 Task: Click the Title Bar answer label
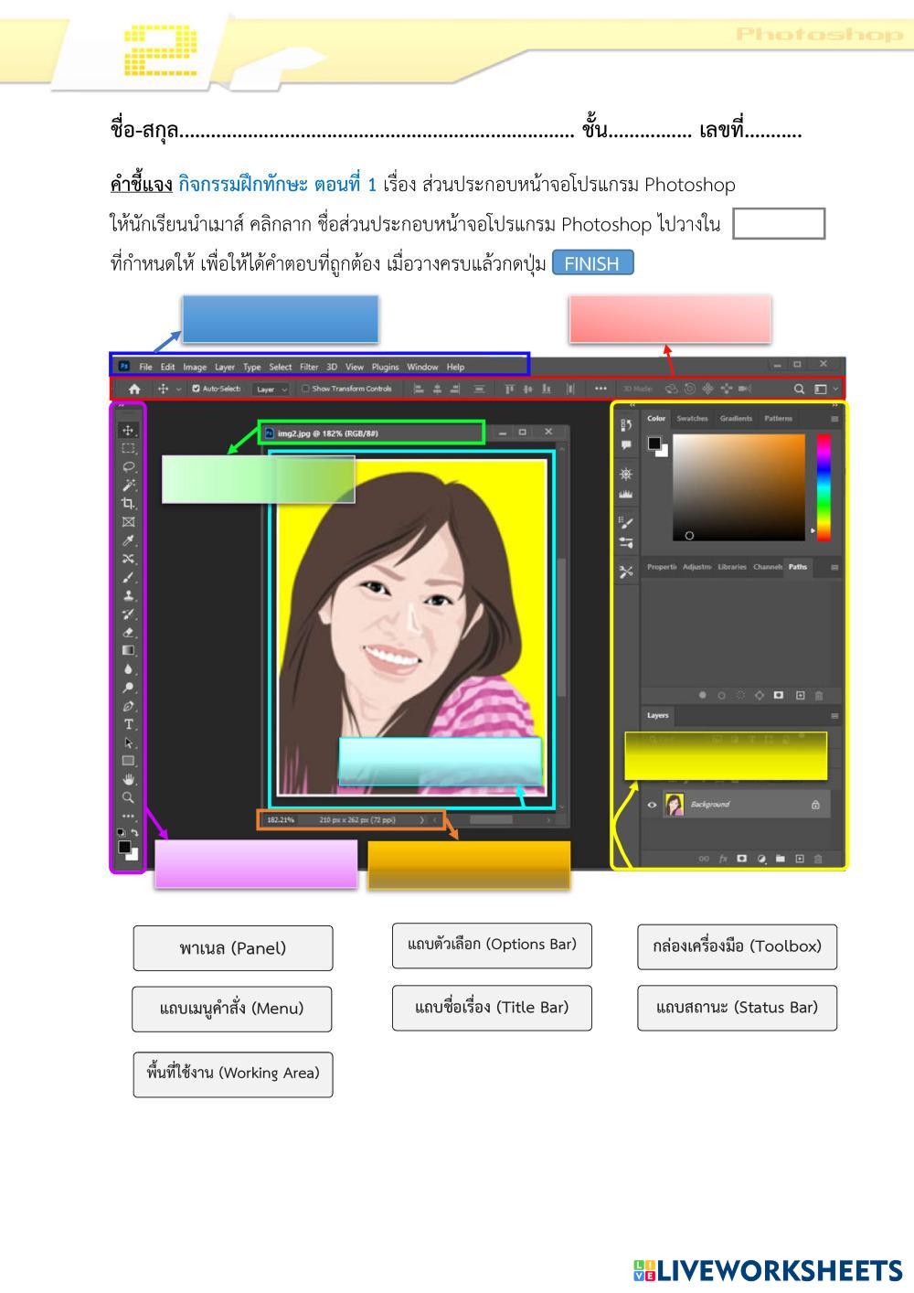coord(492,1008)
